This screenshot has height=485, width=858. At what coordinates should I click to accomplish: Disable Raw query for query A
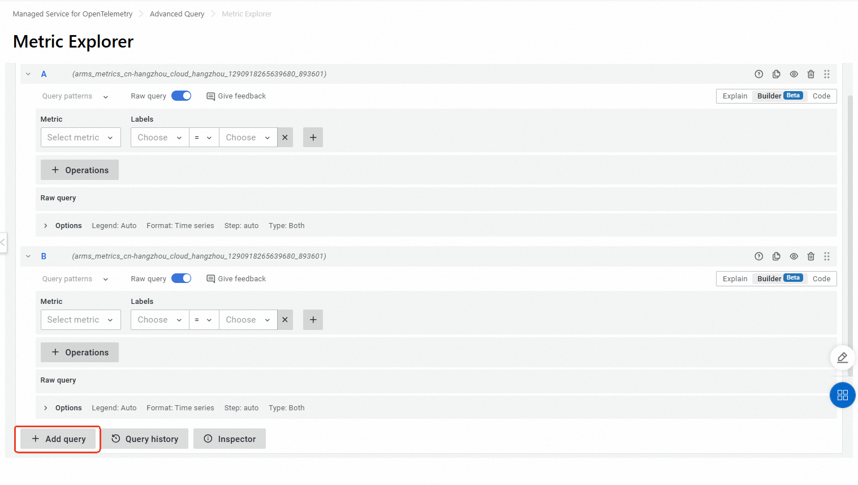181,95
